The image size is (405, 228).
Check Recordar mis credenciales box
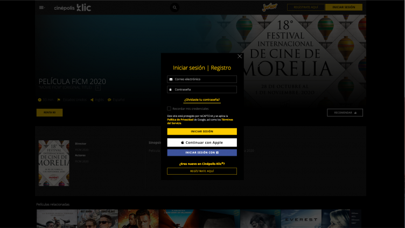(169, 108)
